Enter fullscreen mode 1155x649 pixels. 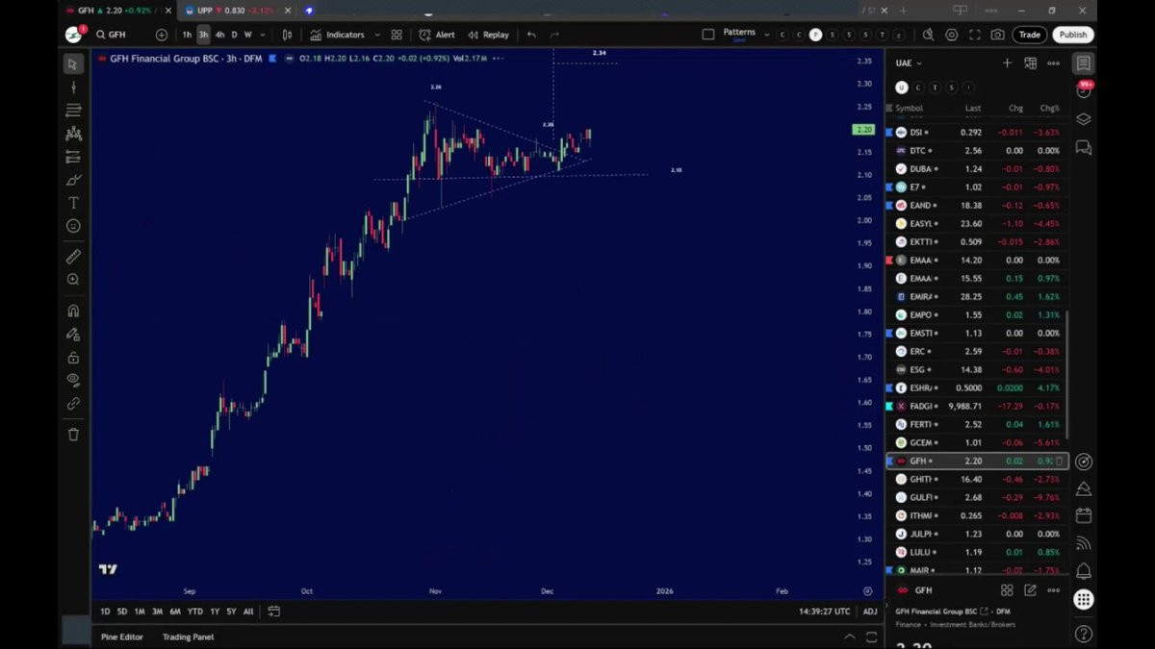(x=974, y=35)
